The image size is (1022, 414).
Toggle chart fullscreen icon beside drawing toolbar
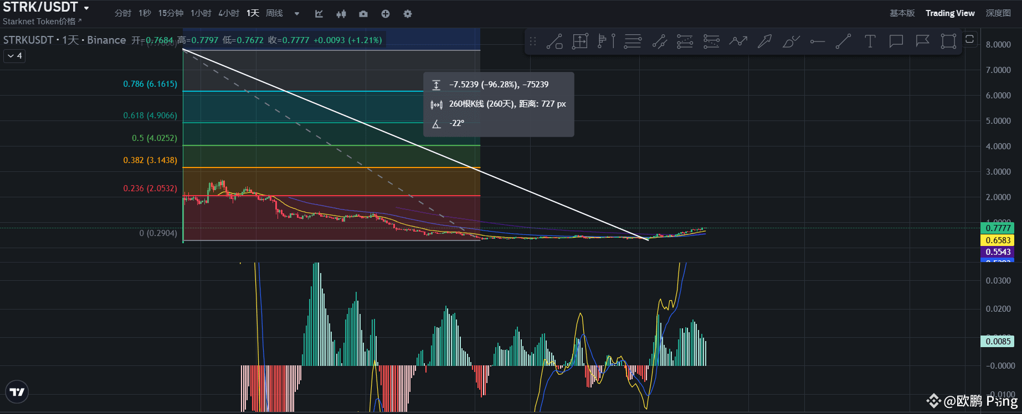tap(969, 39)
